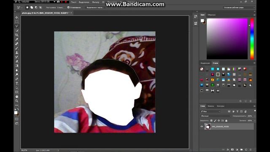Switch to the Коррекция adjustments tab
270x152 pixels.
[x=205, y=63]
